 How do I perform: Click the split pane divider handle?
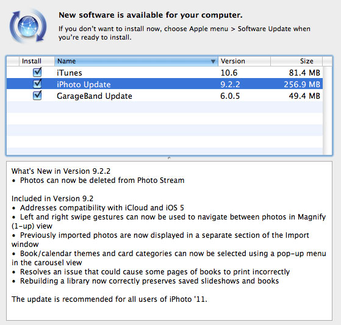pyautogui.click(x=169, y=158)
